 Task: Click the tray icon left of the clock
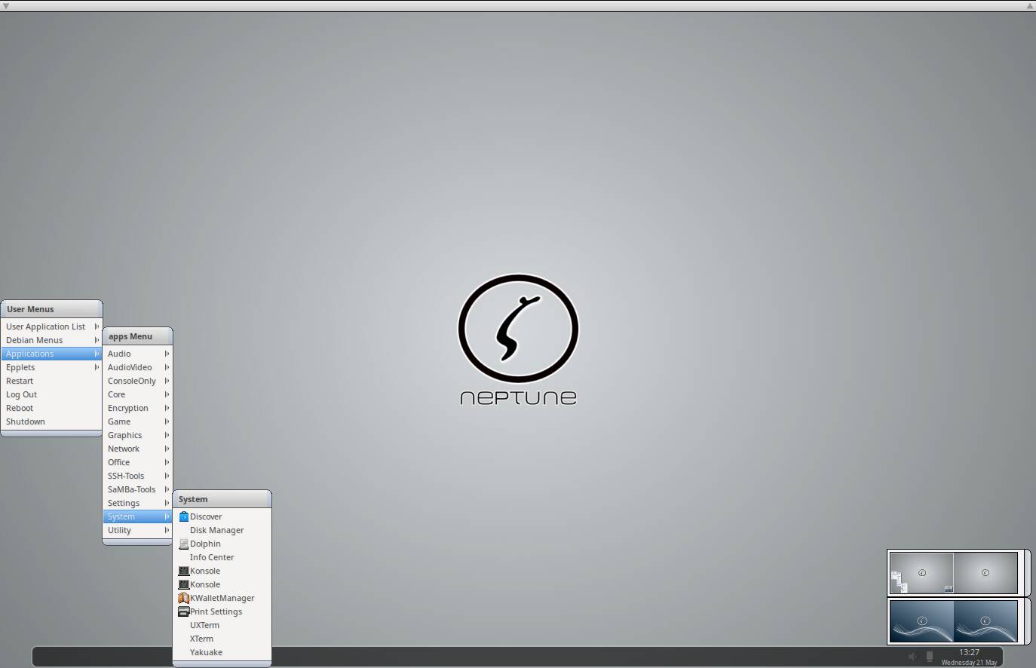[x=930, y=657]
